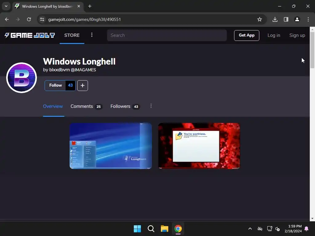The image size is (315, 236).
Task: Add game to collection with plus button
Action: click(82, 85)
